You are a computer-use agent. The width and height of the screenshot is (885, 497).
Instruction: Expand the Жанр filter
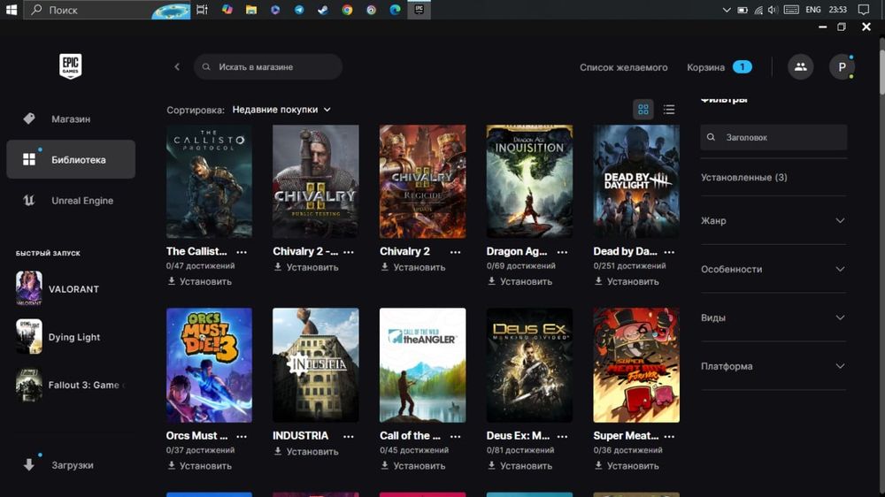click(x=773, y=220)
